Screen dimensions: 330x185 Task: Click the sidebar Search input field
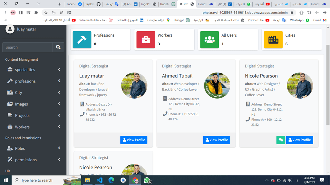tap(27, 47)
